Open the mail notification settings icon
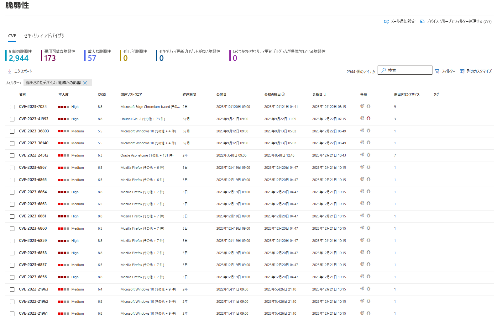497x320 pixels. point(386,22)
